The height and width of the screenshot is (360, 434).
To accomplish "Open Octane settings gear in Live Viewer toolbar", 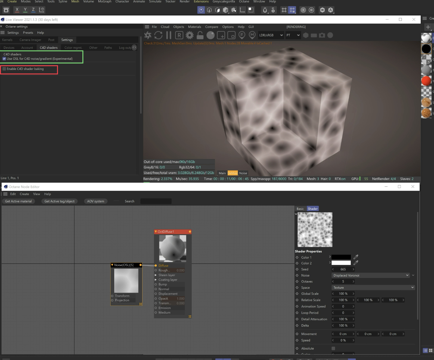I will point(190,35).
